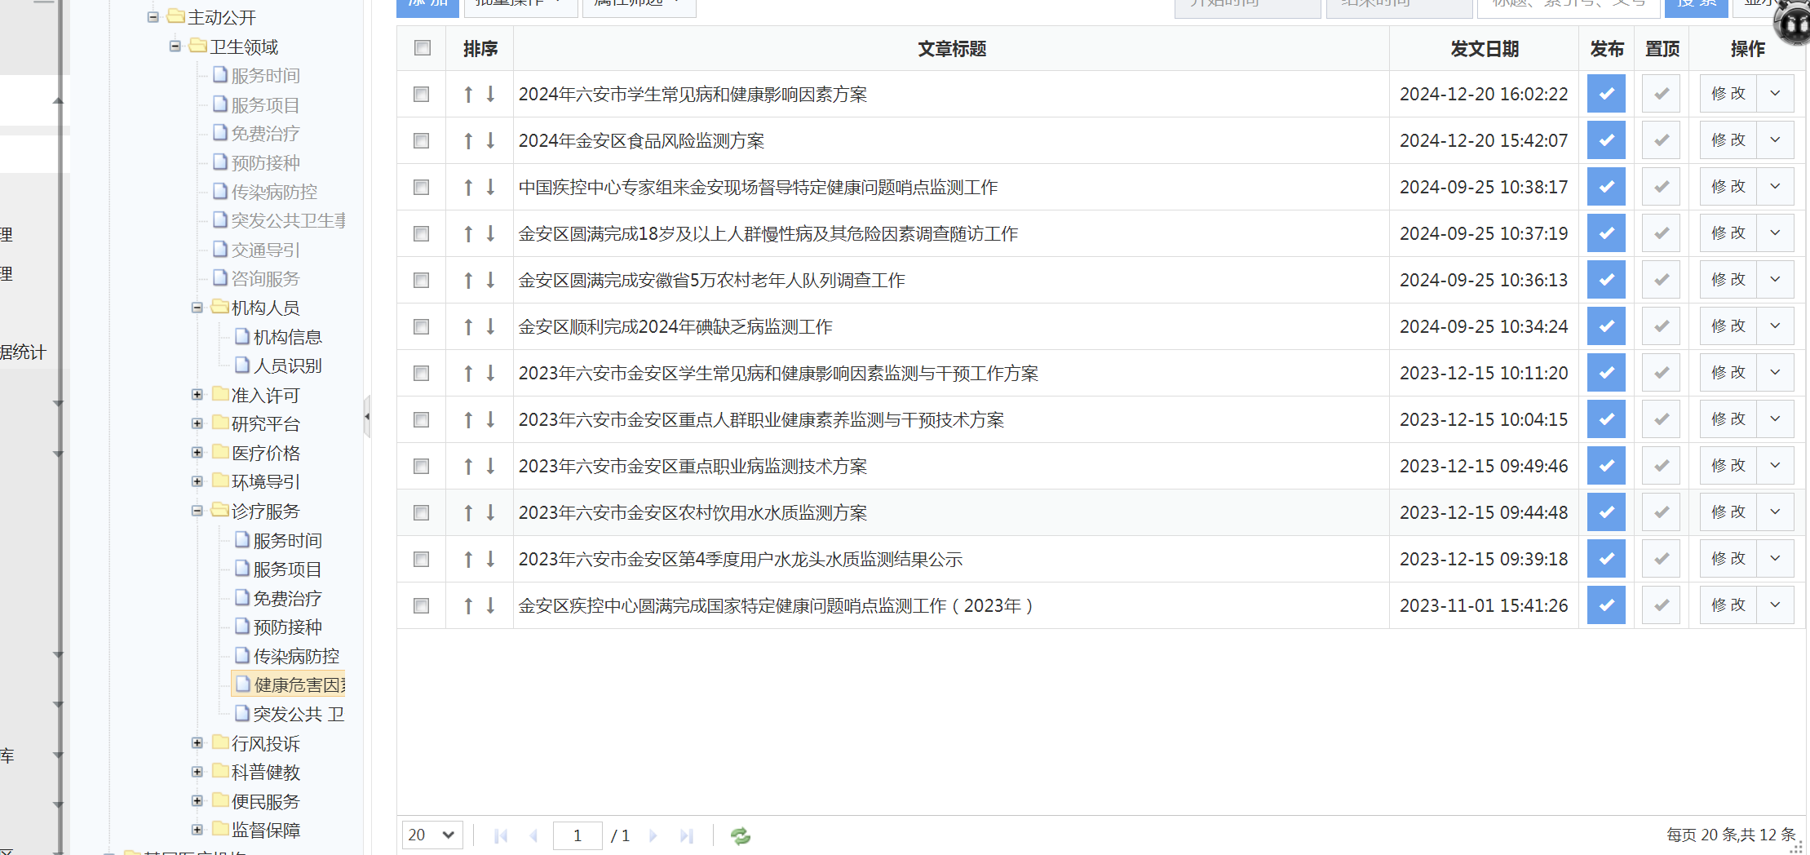Select all articles with header checkbox
The width and height of the screenshot is (1810, 855).
pyautogui.click(x=422, y=48)
